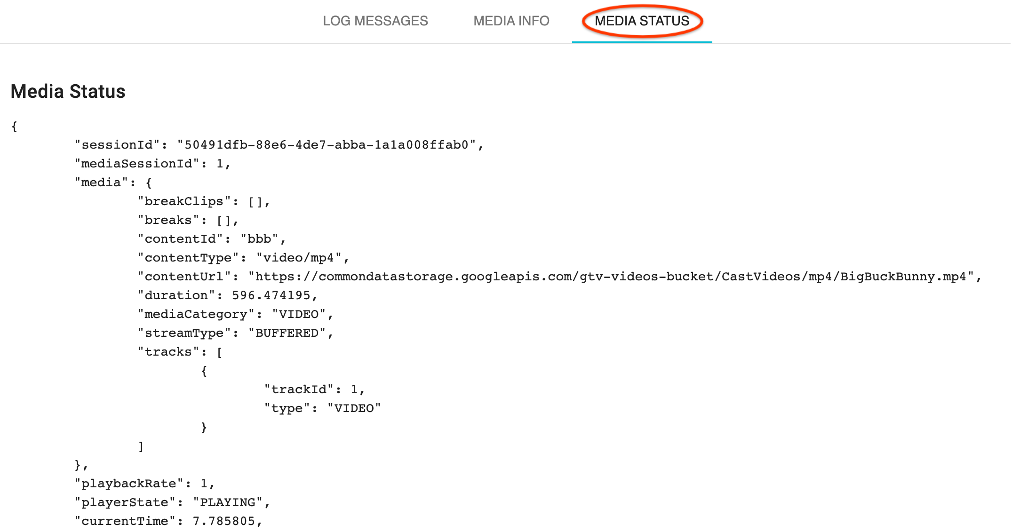
Task: Click the BigBuckBunny.mp4 content URL
Action: pyautogui.click(x=611, y=277)
